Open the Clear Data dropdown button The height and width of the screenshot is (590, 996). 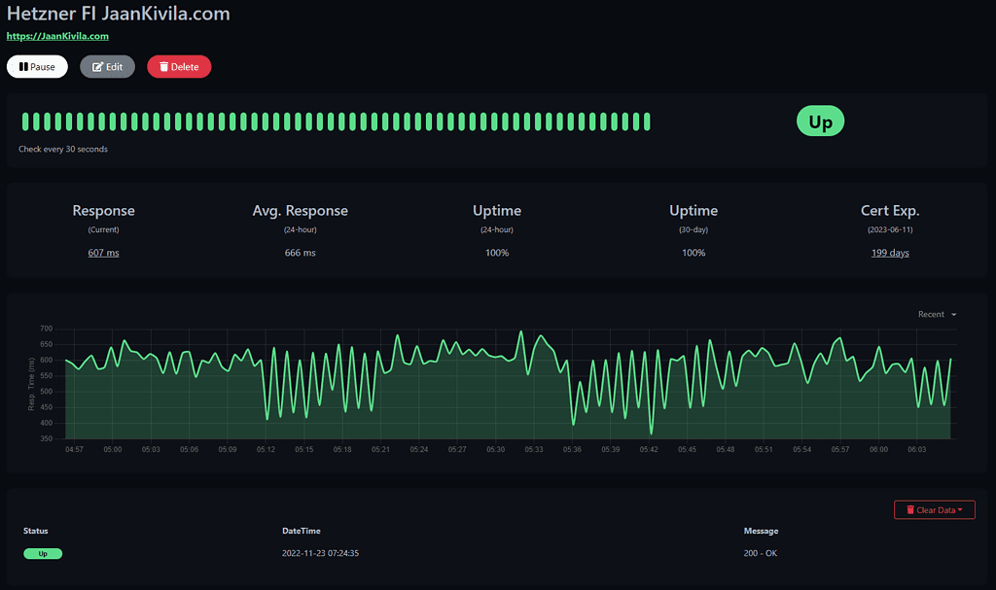pos(935,510)
